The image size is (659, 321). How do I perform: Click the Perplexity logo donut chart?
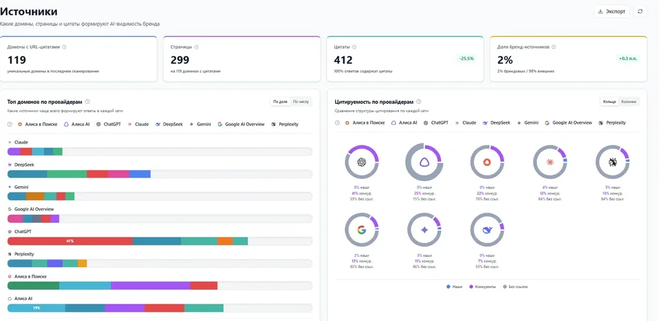tap(613, 162)
